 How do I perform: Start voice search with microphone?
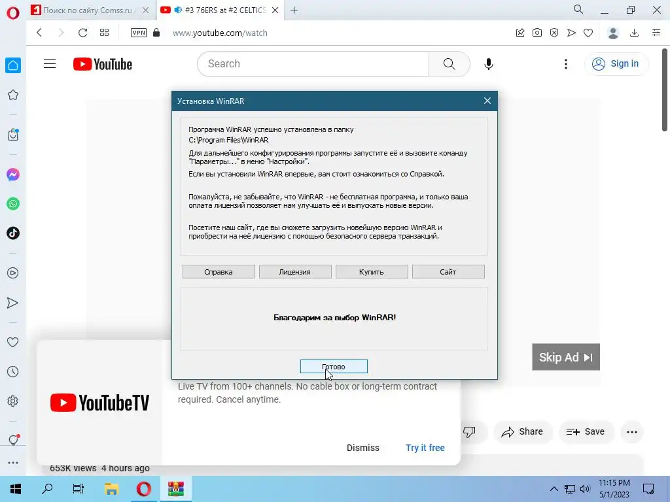(x=488, y=64)
